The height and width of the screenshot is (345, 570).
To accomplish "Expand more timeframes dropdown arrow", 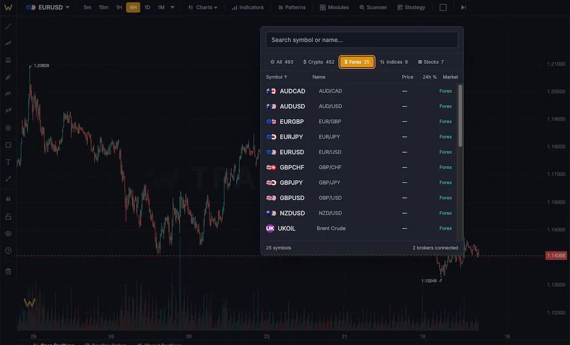I will [x=172, y=7].
